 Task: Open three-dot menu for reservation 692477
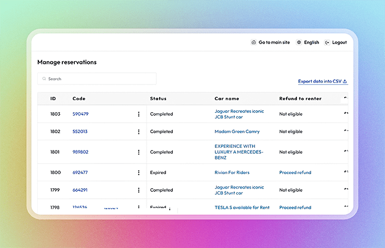[x=139, y=172]
